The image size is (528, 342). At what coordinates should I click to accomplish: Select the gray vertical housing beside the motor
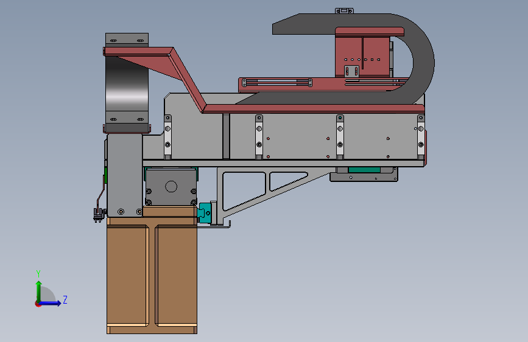click(x=125, y=175)
